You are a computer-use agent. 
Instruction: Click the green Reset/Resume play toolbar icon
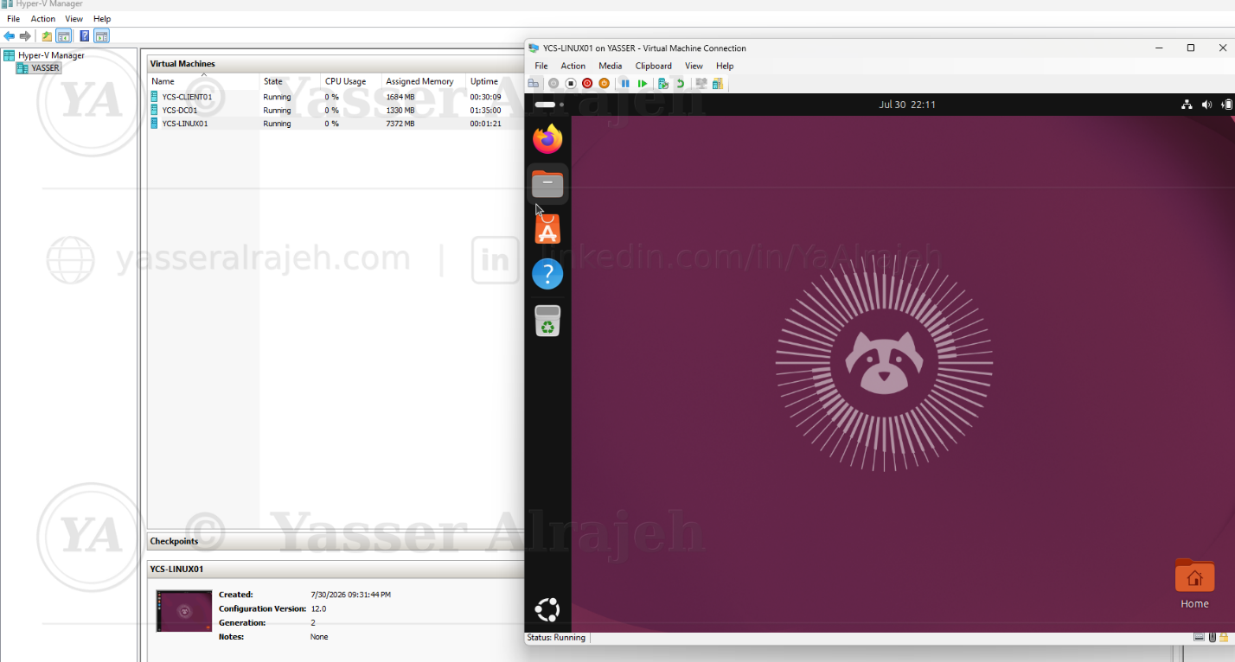pyautogui.click(x=642, y=84)
